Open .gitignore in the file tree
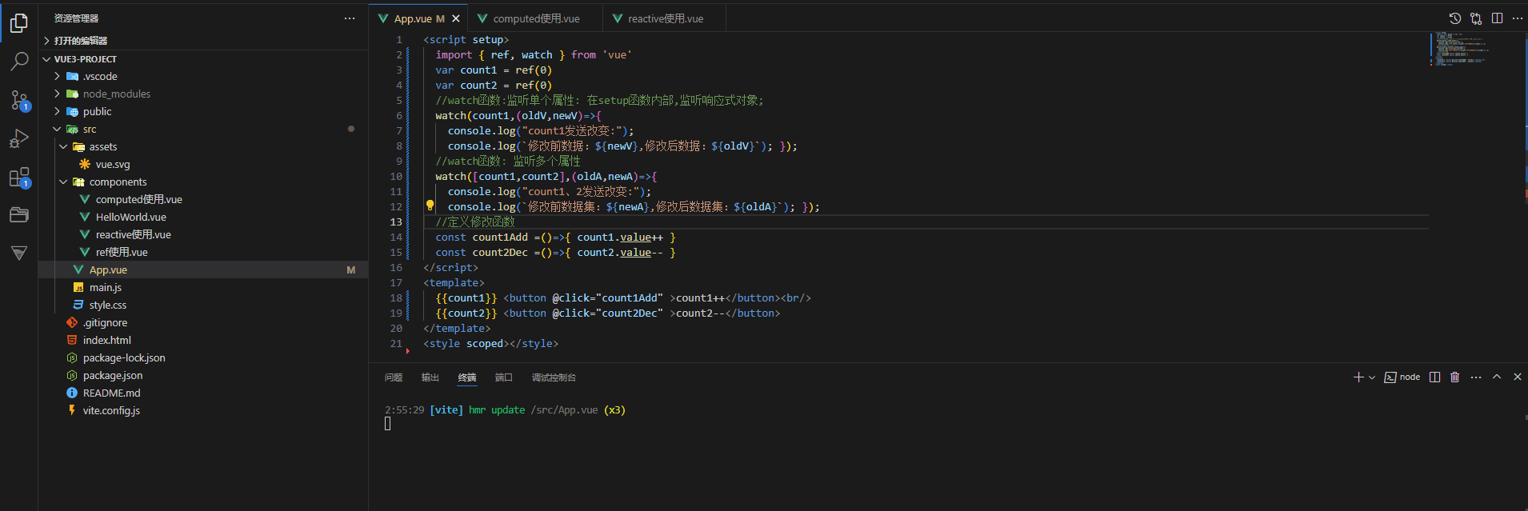The height and width of the screenshot is (511, 1528). 203,322
